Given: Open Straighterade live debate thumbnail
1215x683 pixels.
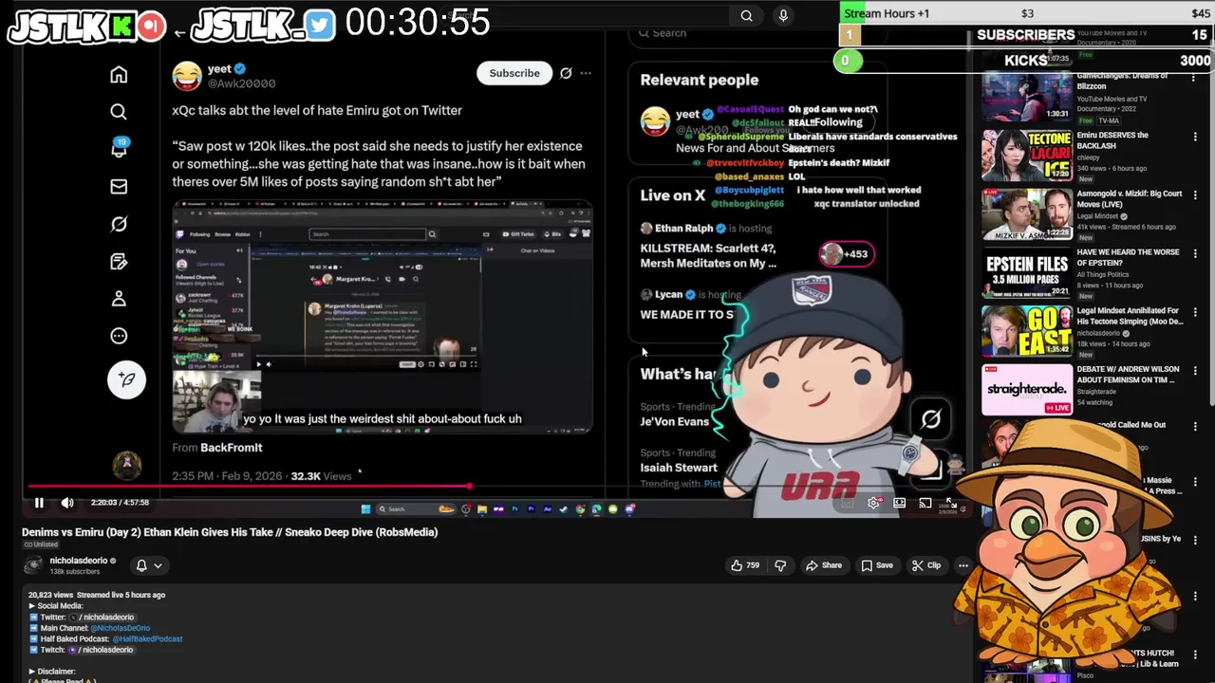Looking at the screenshot, I should pyautogui.click(x=1026, y=390).
